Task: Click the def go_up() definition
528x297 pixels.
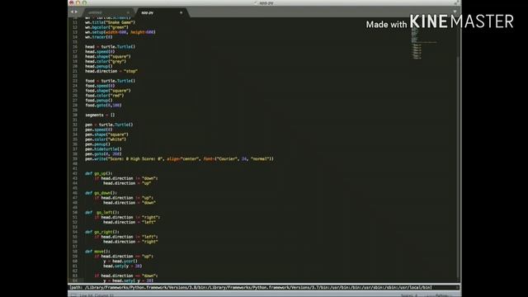Action: coord(99,173)
